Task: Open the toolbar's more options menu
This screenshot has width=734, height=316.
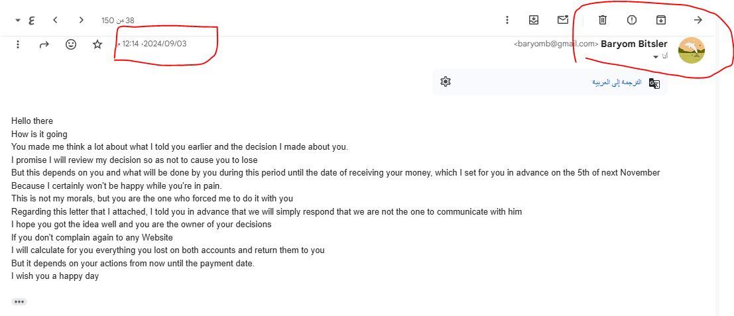Action: pyautogui.click(x=507, y=20)
